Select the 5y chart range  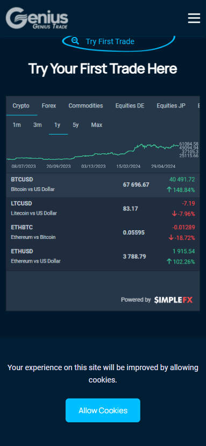point(76,125)
